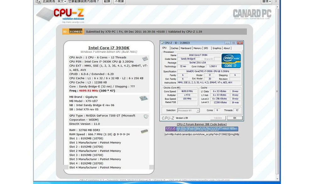314x184 pixels.
Task: Click the Intel Core i7 badge
Action: [x=231, y=61]
